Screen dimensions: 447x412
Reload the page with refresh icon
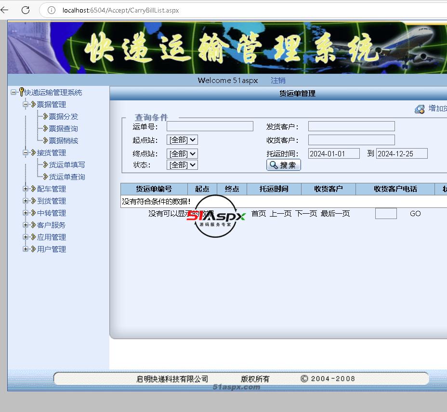coord(26,10)
